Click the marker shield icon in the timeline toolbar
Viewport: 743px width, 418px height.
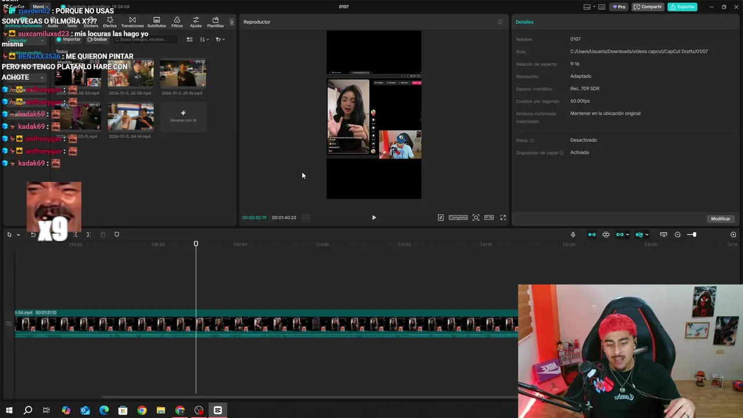coord(117,235)
